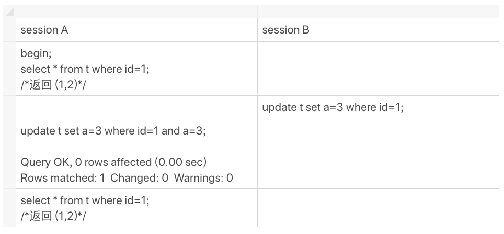
Task: Click the empty bottom-right cell in session B column
Action: (x=378, y=208)
